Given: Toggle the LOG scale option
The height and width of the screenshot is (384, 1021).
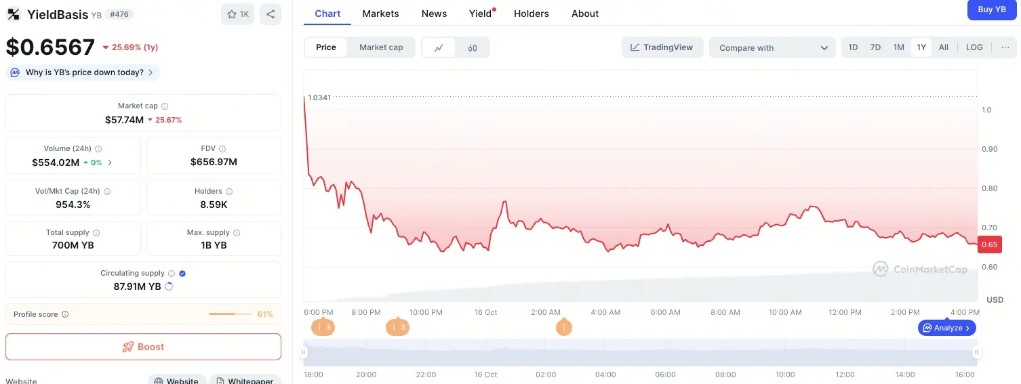Looking at the screenshot, I should click(x=974, y=47).
